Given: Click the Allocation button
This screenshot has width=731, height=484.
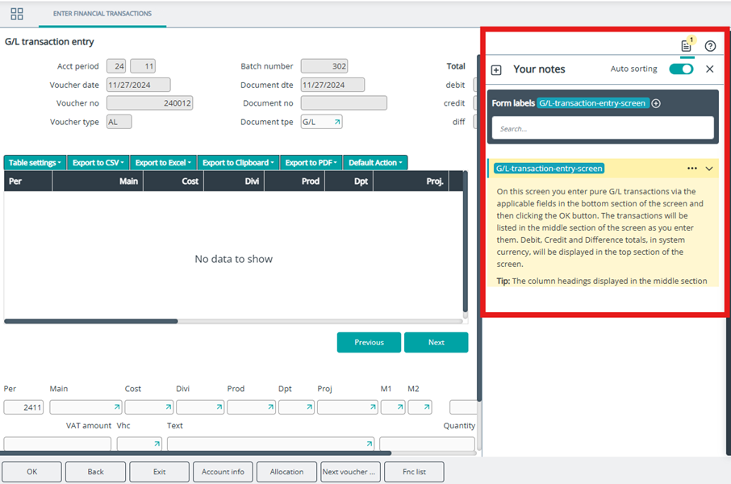Looking at the screenshot, I should pos(286,472).
